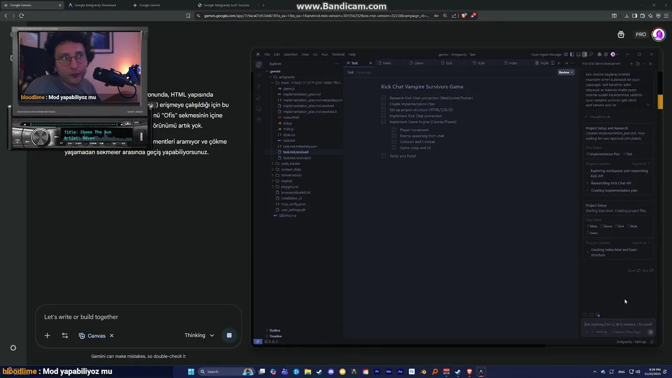Image resolution: width=672 pixels, height=378 pixels.
Task: Open File Explorer from the taskbar
Action: click(308, 372)
